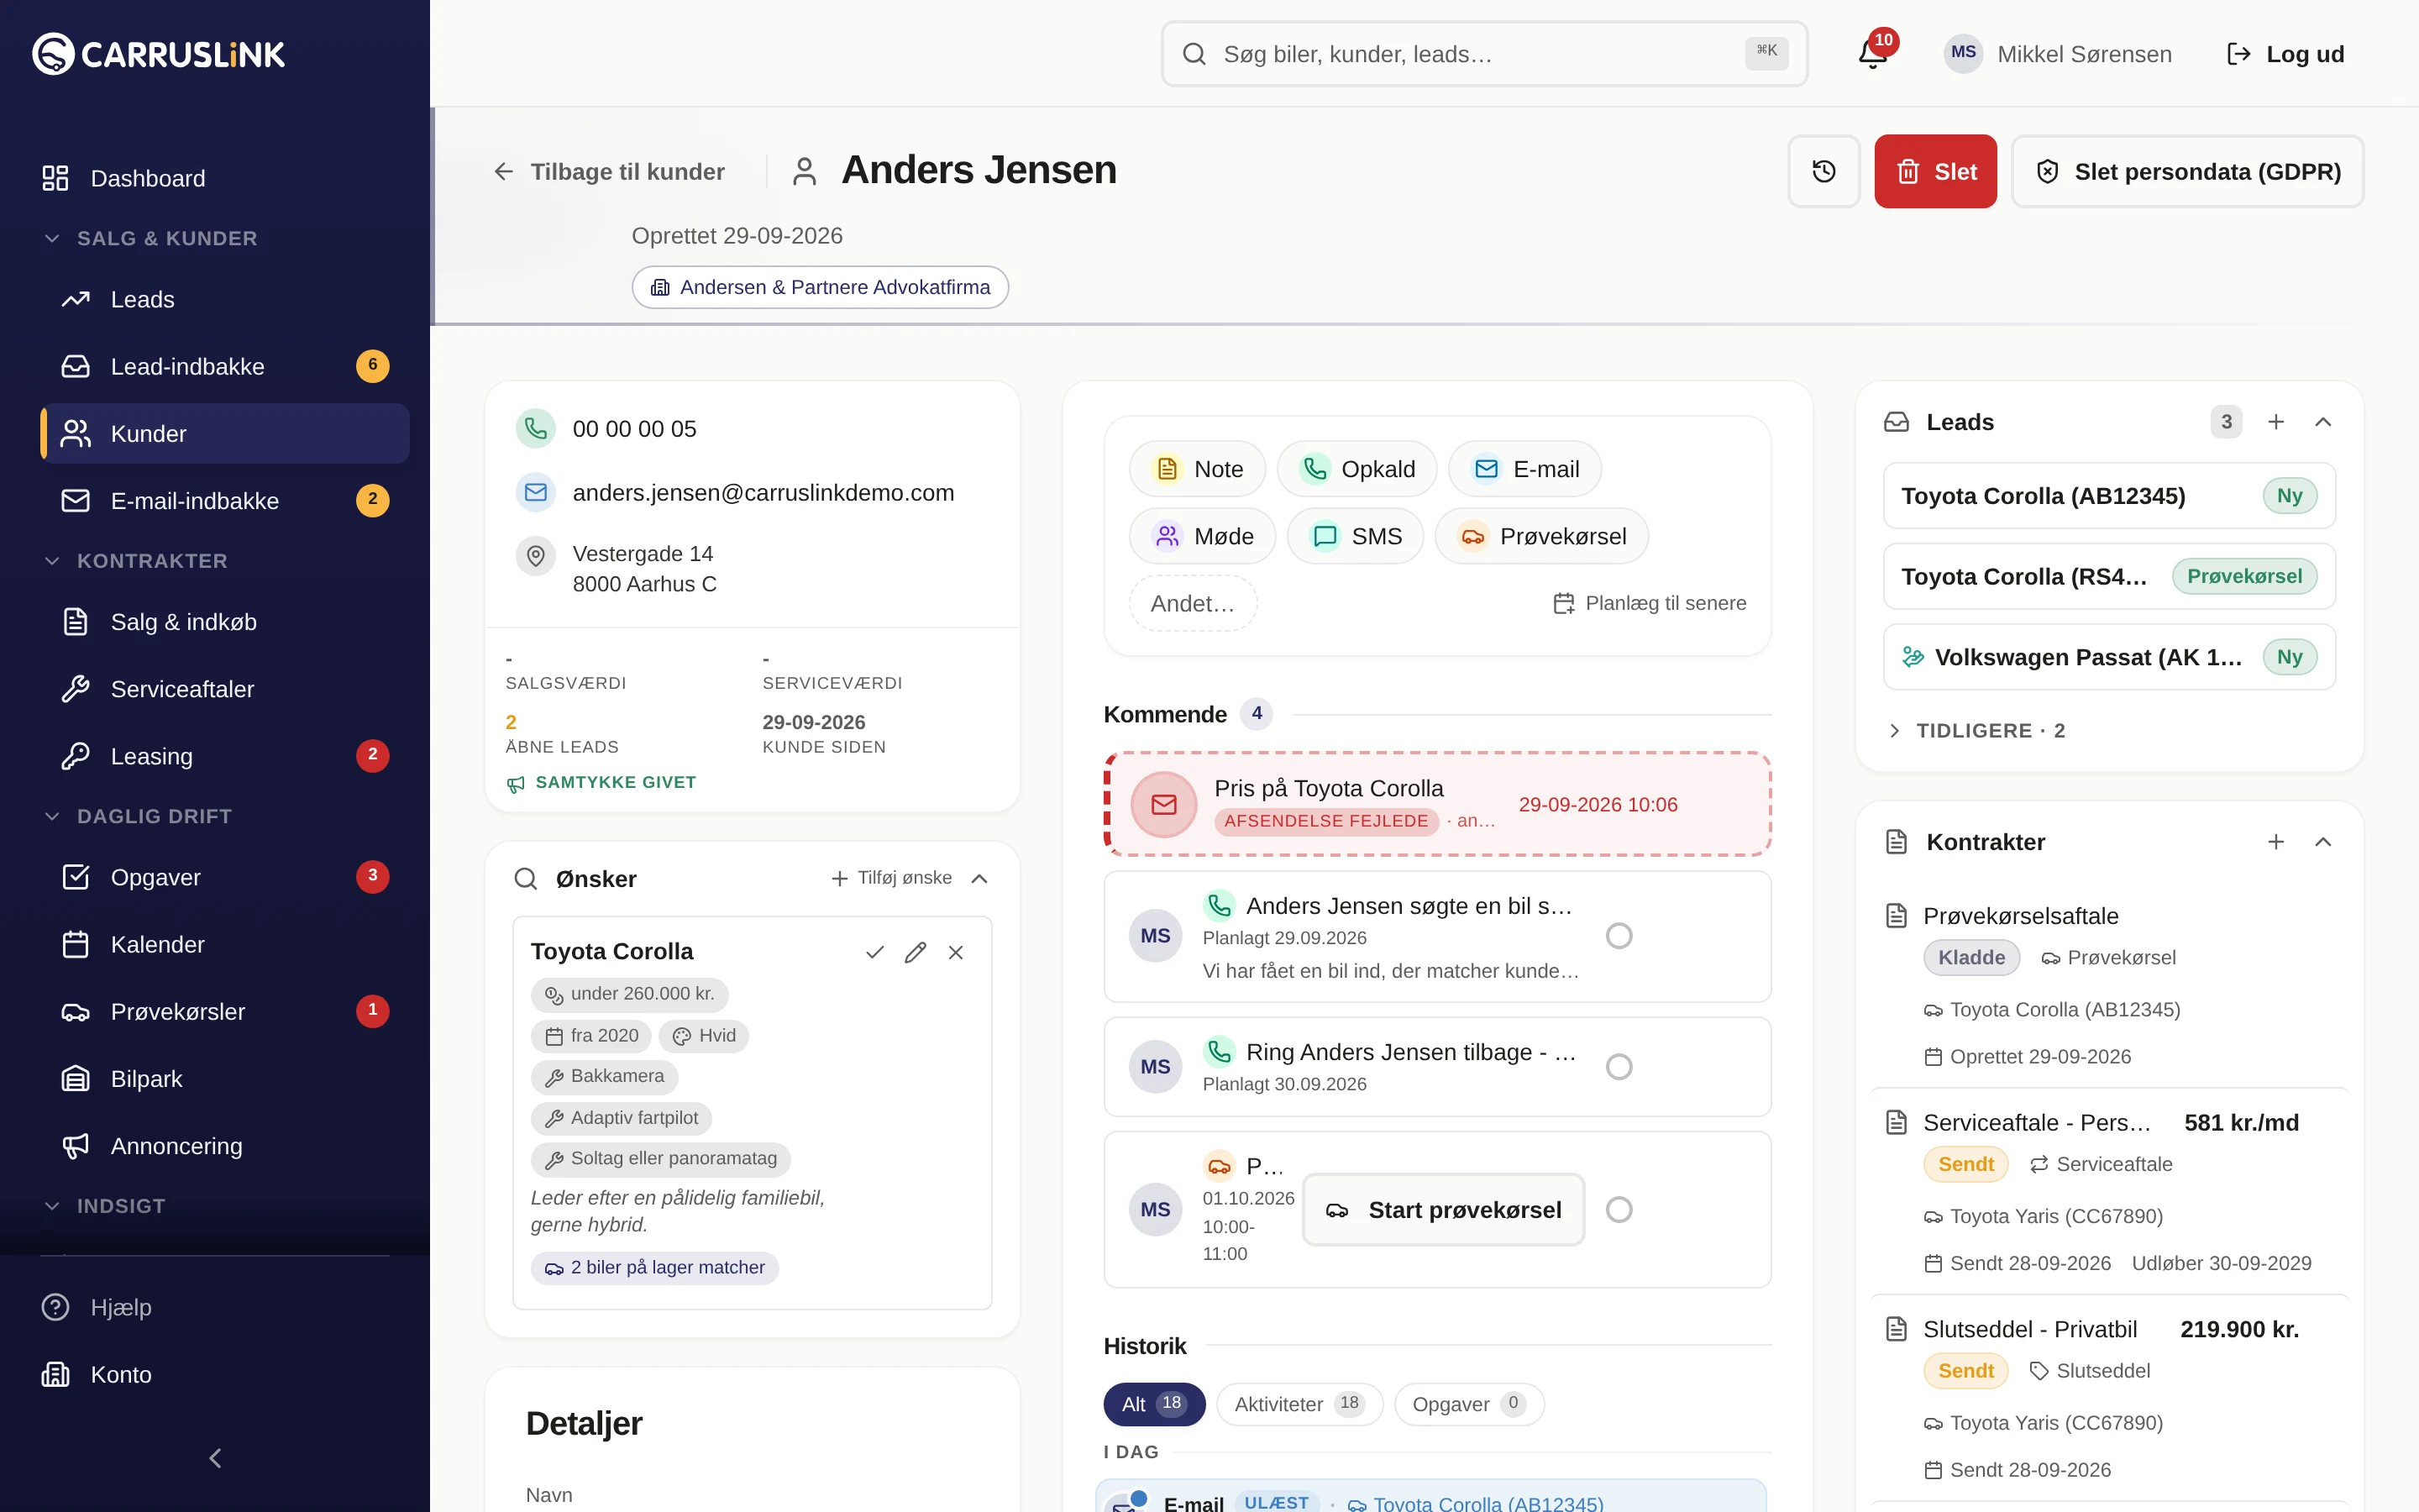Click the location pin beside Vestergade 14
Screen dimensions: 2419x1512
536,556
